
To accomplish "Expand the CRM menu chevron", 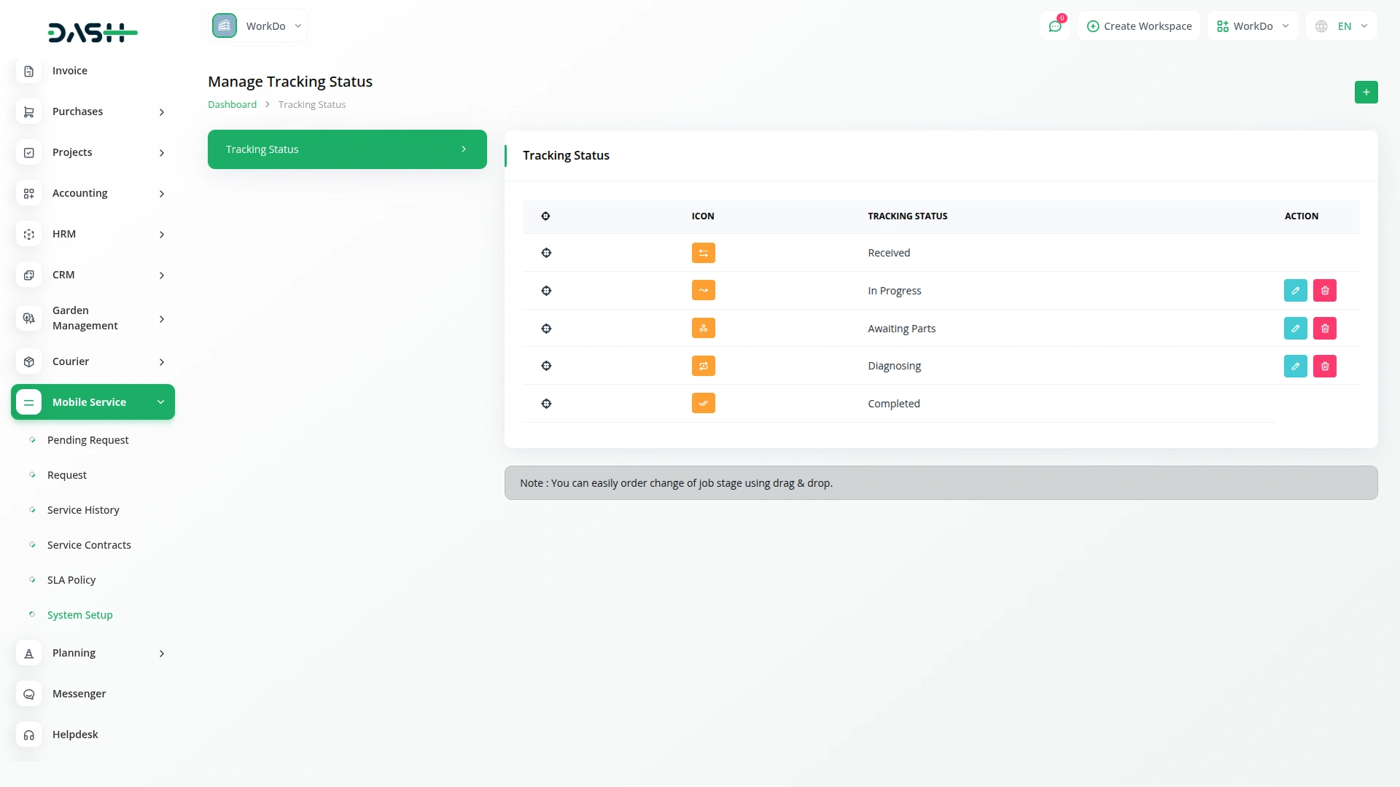I will click(162, 275).
